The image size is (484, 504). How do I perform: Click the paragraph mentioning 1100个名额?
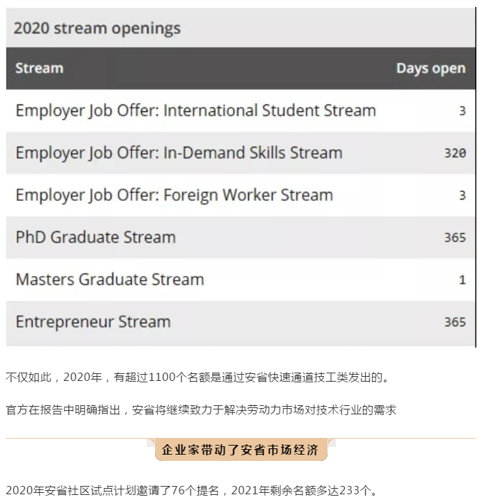coord(198,377)
